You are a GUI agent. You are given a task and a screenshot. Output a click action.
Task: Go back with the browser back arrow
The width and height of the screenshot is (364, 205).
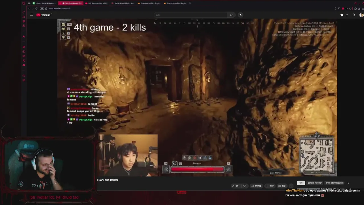(x=29, y=9)
